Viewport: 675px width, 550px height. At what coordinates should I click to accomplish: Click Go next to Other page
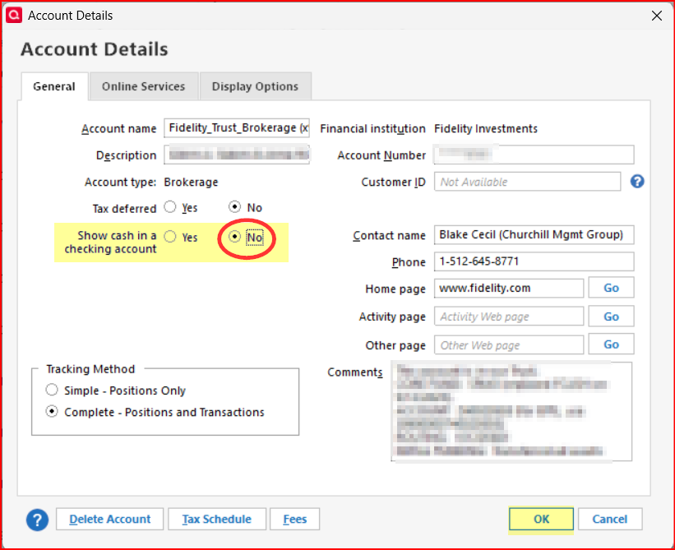[x=612, y=344]
